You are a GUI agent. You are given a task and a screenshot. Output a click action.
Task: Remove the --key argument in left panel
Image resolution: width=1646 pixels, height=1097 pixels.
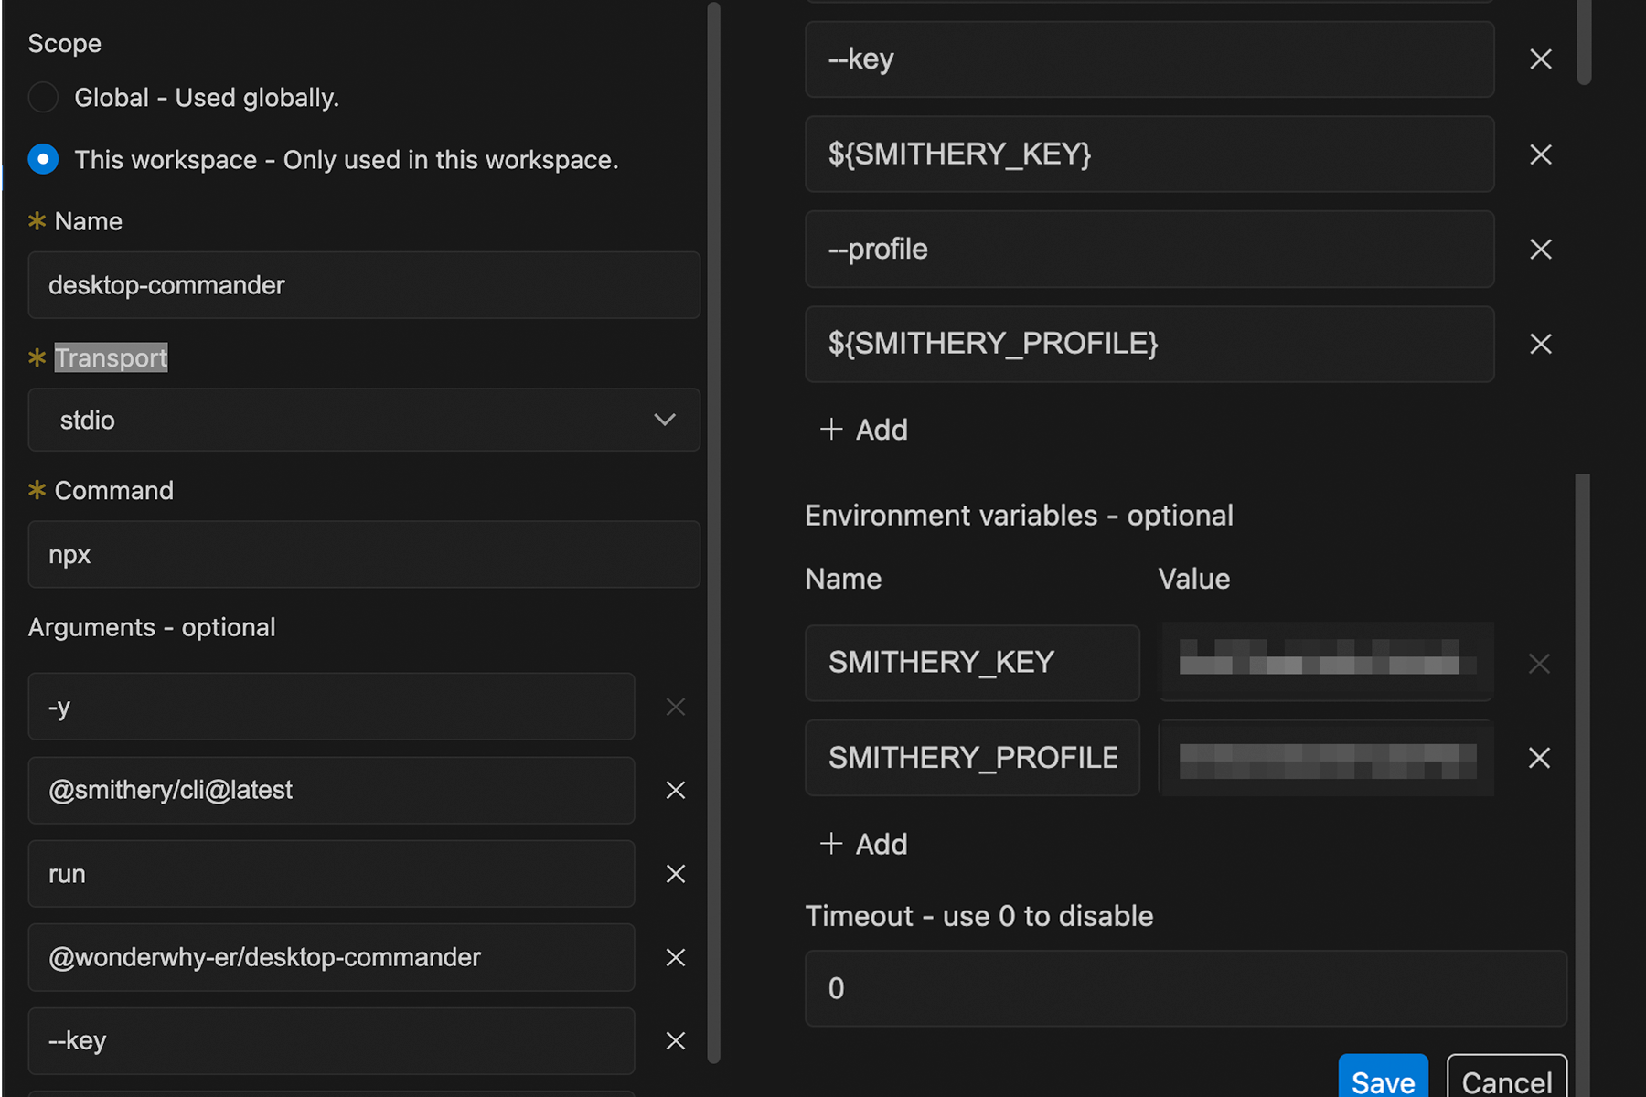[676, 1040]
